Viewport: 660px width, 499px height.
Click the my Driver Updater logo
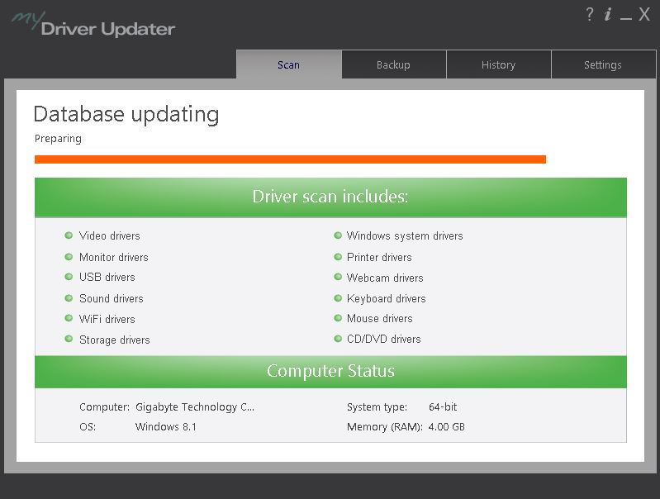(93, 25)
